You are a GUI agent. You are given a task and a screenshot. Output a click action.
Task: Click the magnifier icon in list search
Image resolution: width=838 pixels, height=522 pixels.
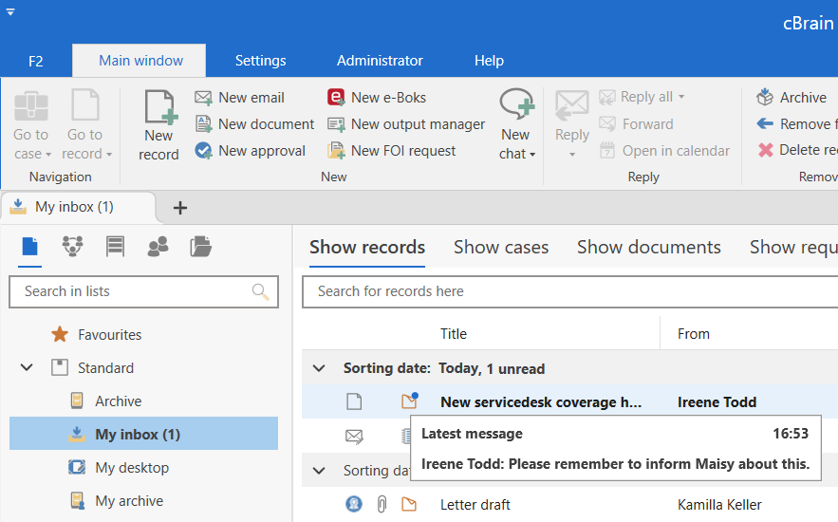point(260,291)
